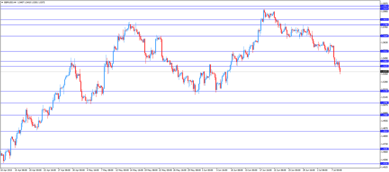Screen dimensions: 389x172
Task: Click the 1.5929 horizontal line price label
Action: 384,9
